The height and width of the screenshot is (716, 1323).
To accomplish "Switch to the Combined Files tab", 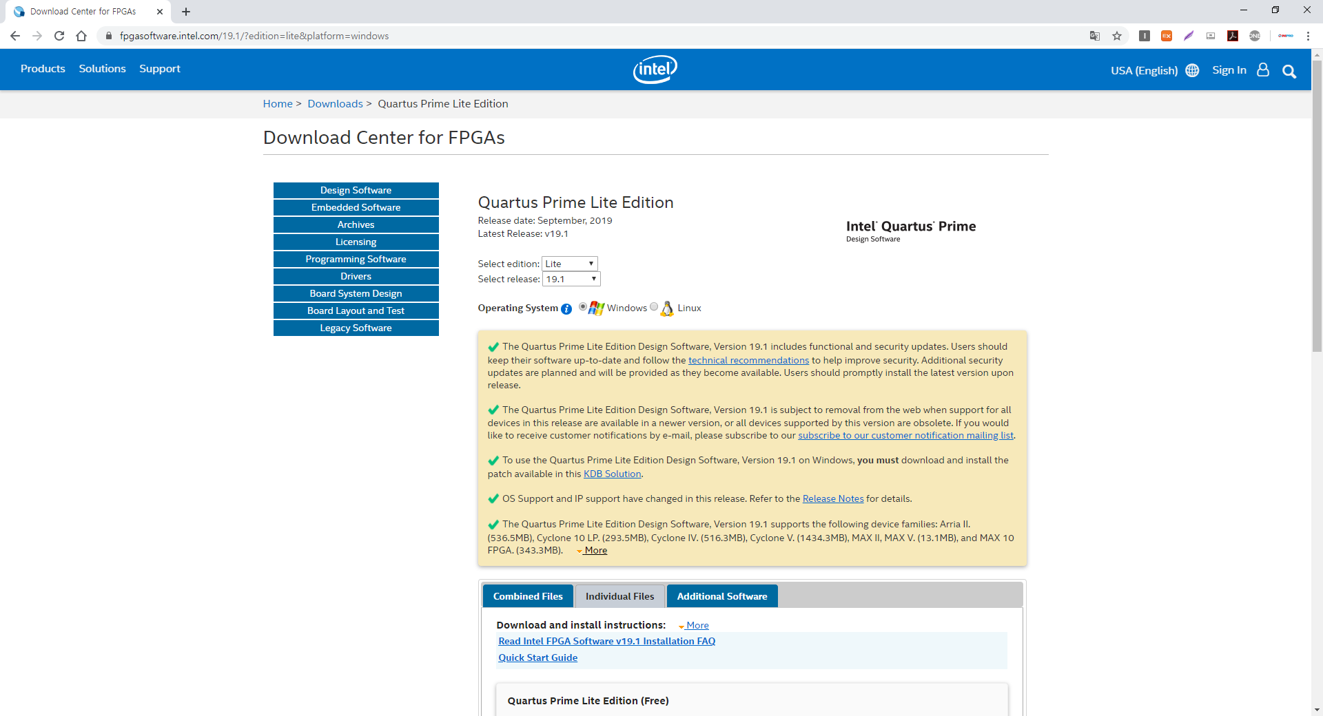I will point(528,596).
